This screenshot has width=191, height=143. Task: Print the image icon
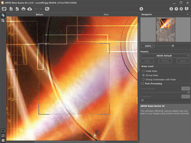coord(23,9)
